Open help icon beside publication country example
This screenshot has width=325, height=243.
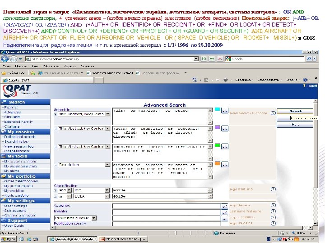[273, 223]
